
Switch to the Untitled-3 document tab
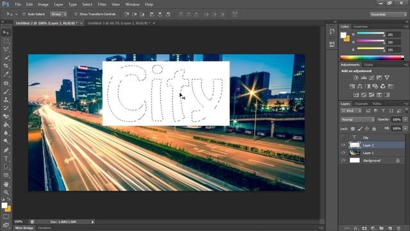tap(119, 23)
